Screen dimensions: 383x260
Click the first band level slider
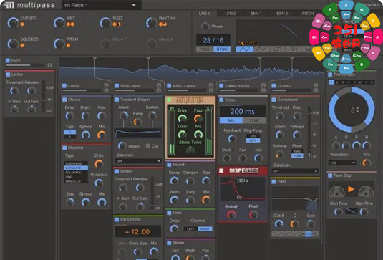[x=82, y=90]
